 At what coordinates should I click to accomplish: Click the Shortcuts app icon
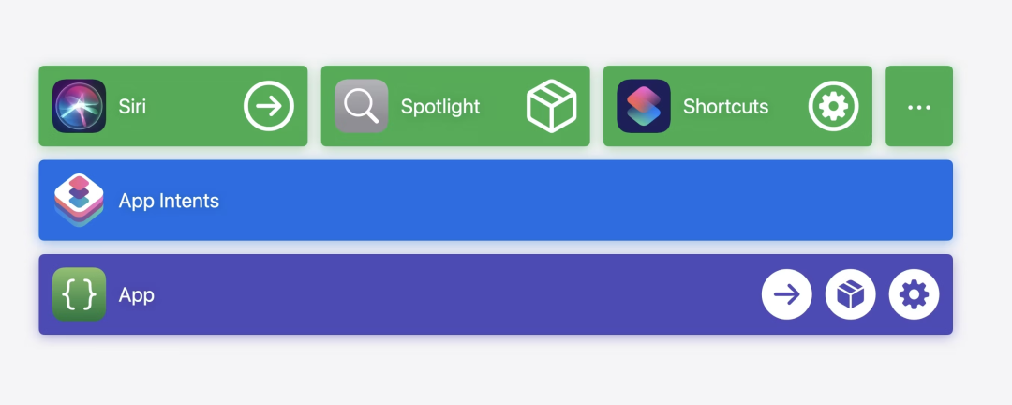click(643, 106)
